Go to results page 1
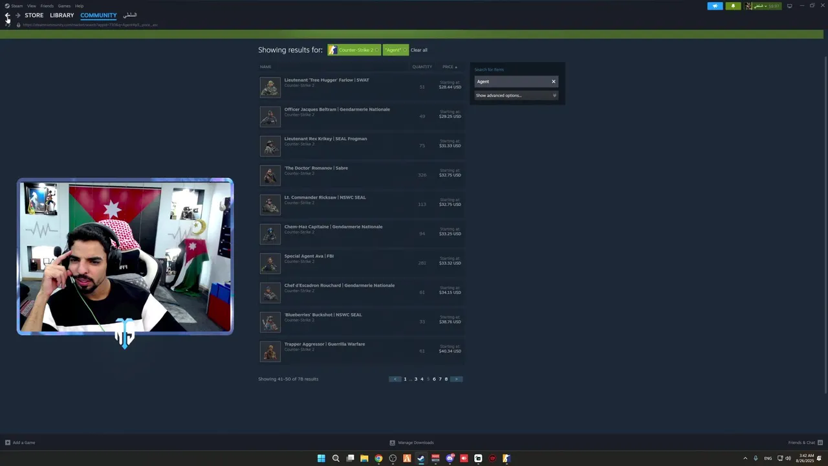This screenshot has width=828, height=466. coord(405,379)
